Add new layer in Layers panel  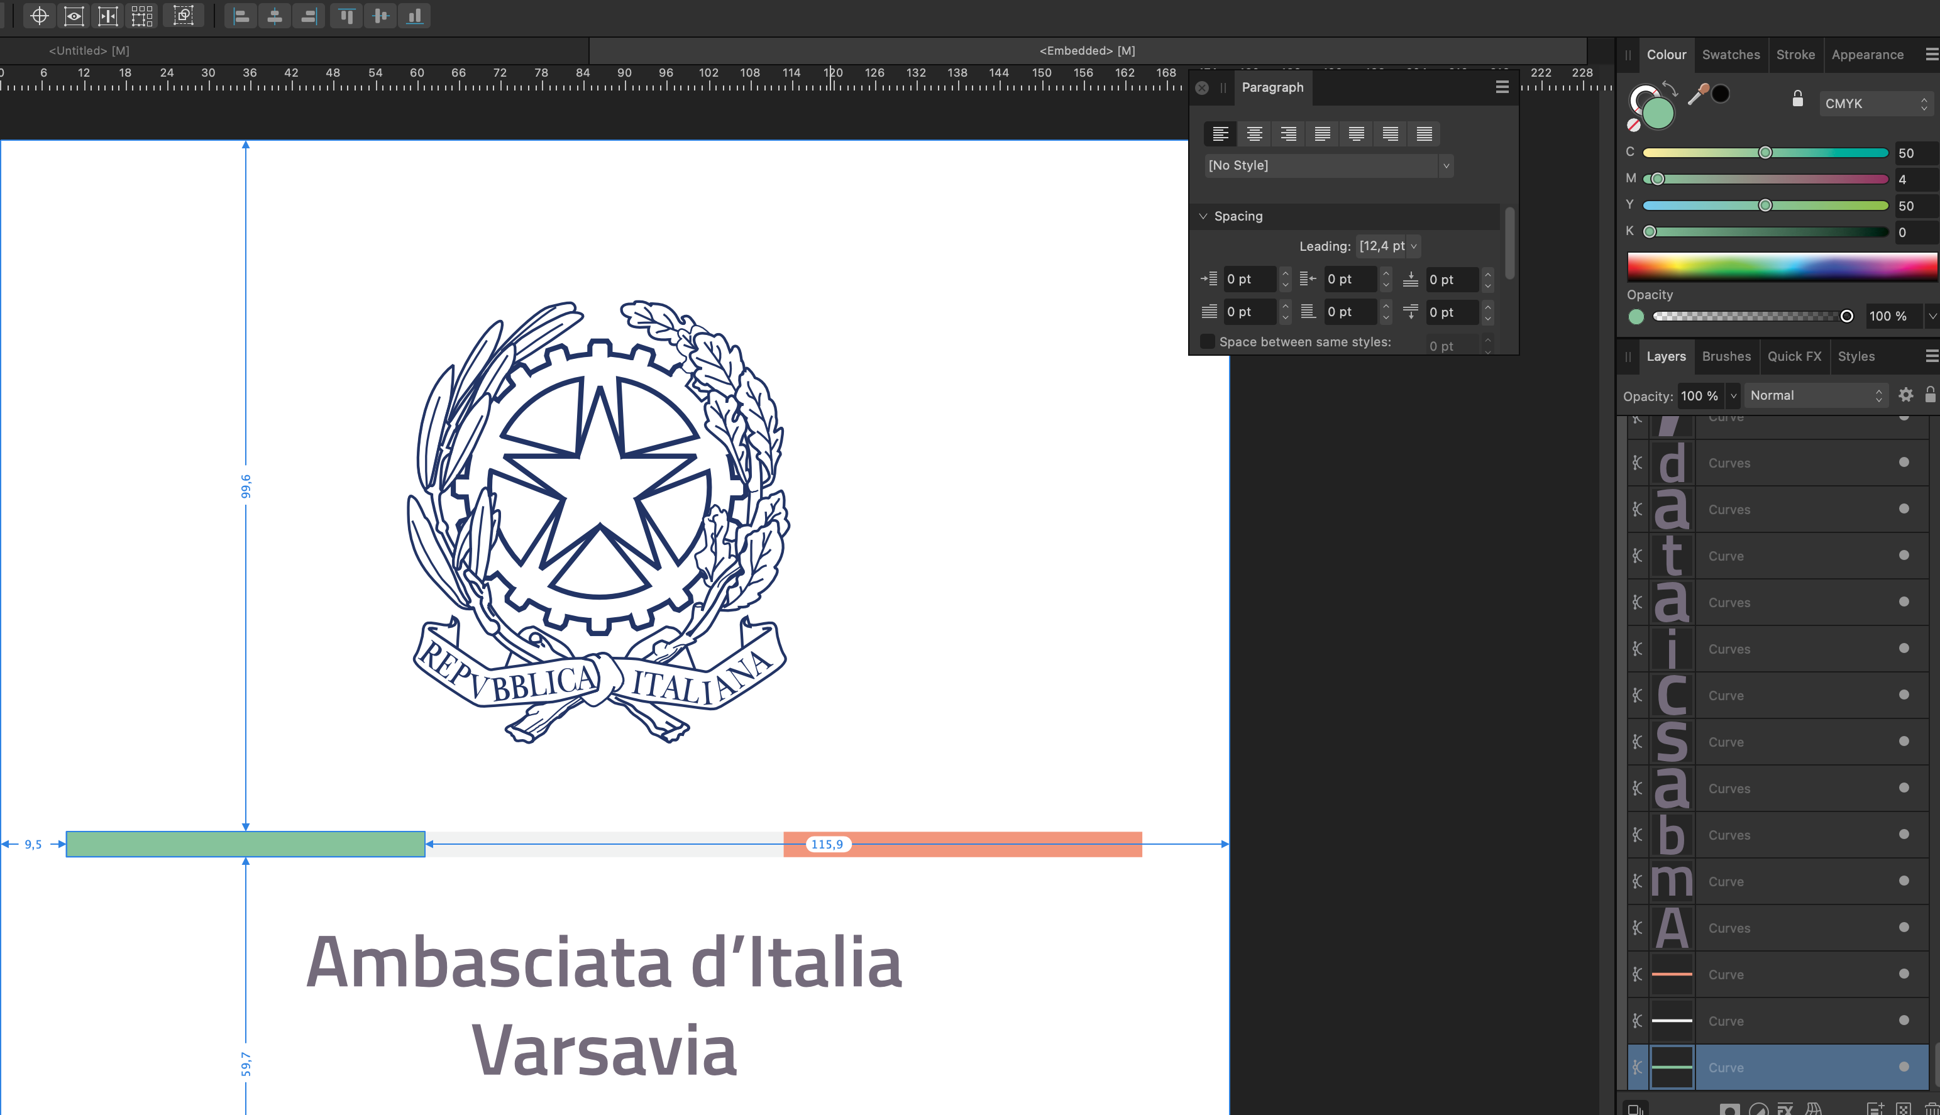(x=1875, y=1109)
